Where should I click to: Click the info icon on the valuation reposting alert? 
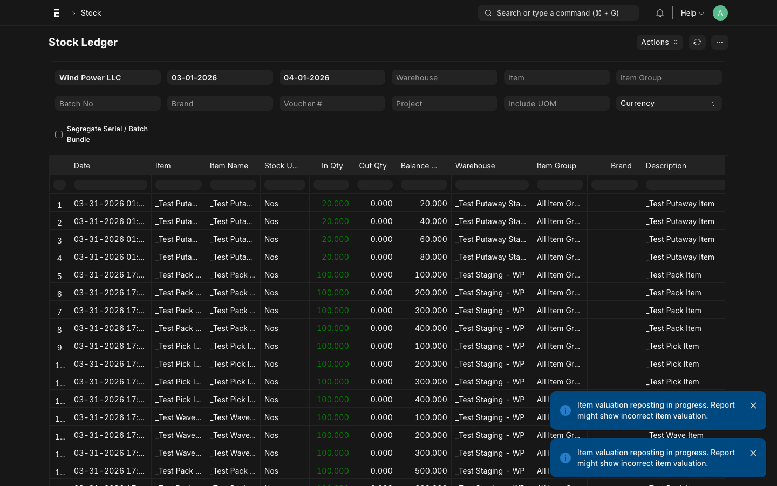(x=565, y=410)
